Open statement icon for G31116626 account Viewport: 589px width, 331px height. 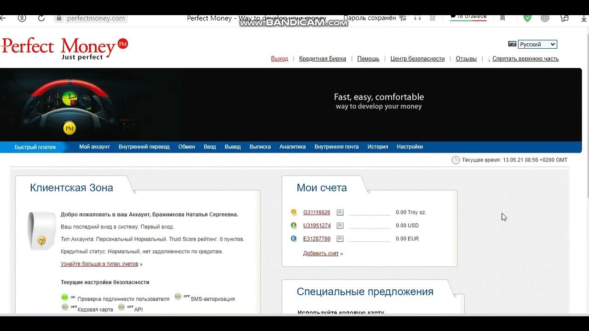(x=340, y=212)
